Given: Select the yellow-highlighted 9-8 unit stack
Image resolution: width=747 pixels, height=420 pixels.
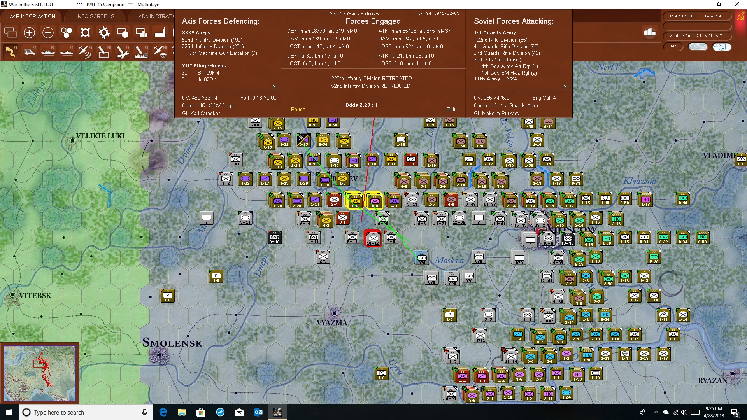Looking at the screenshot, I should (374, 201).
